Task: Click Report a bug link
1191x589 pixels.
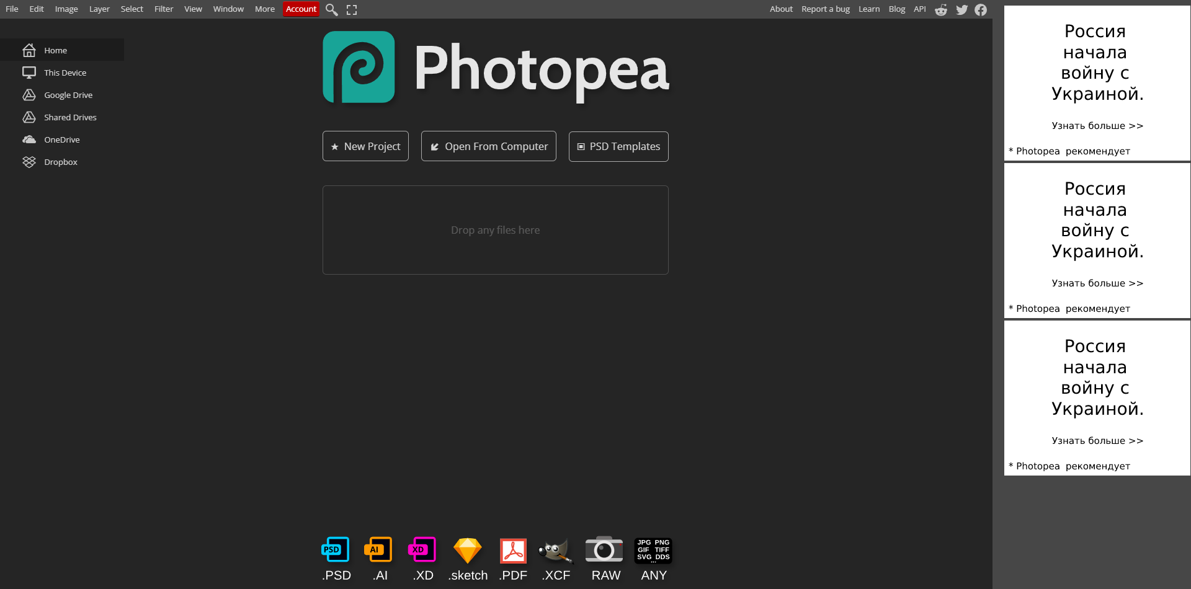Action: [x=826, y=9]
